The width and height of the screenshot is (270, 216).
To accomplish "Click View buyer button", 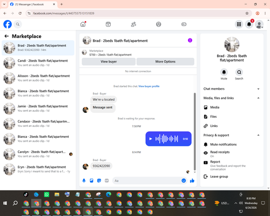I will [109, 62].
